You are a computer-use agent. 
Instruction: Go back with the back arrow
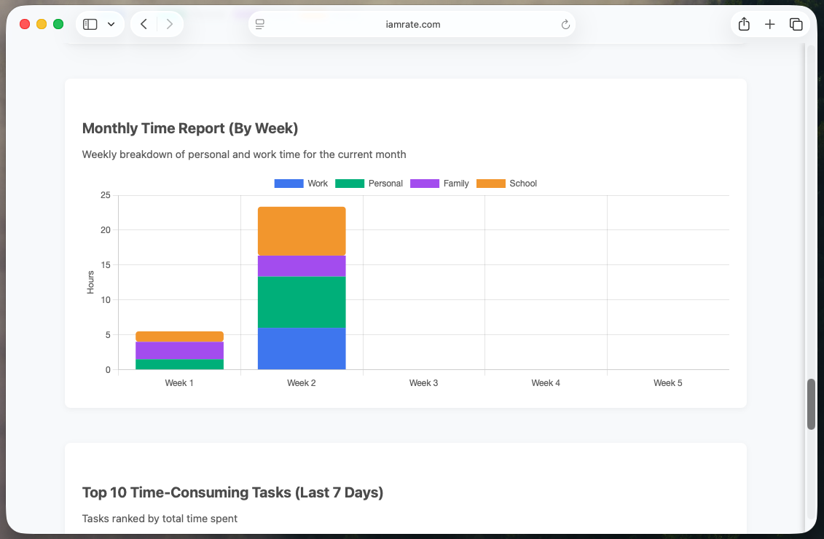click(144, 24)
